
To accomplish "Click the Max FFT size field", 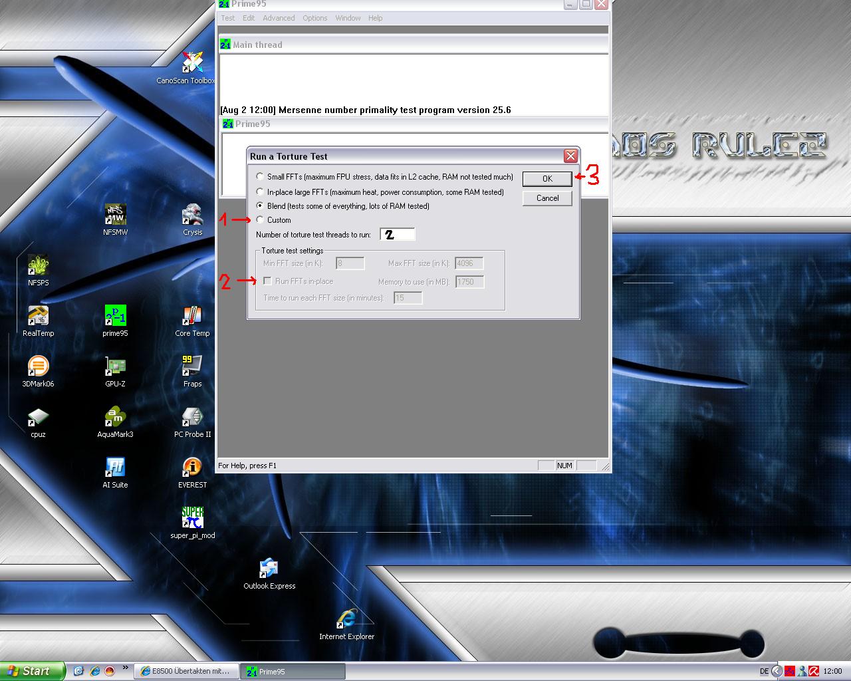I will 469,263.
